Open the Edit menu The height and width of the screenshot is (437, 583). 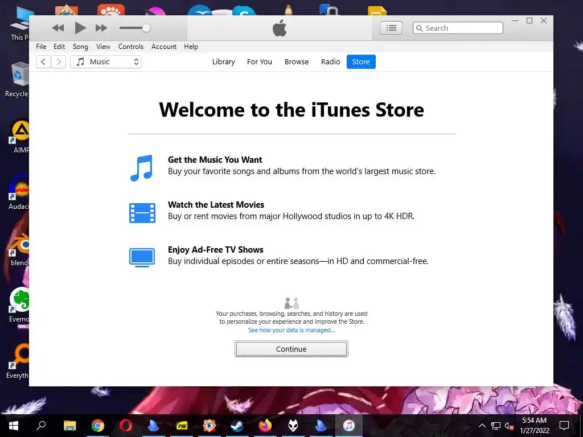[59, 47]
